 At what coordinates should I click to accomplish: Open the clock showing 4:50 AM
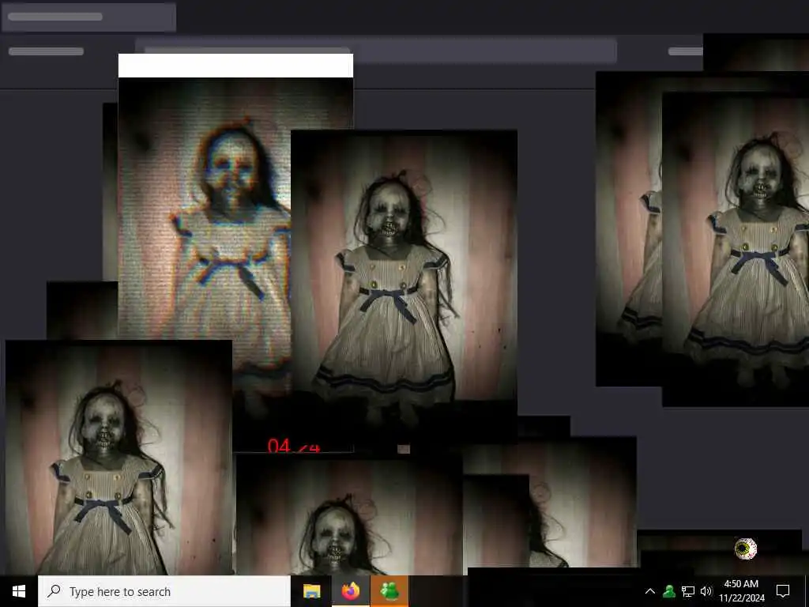click(x=741, y=591)
